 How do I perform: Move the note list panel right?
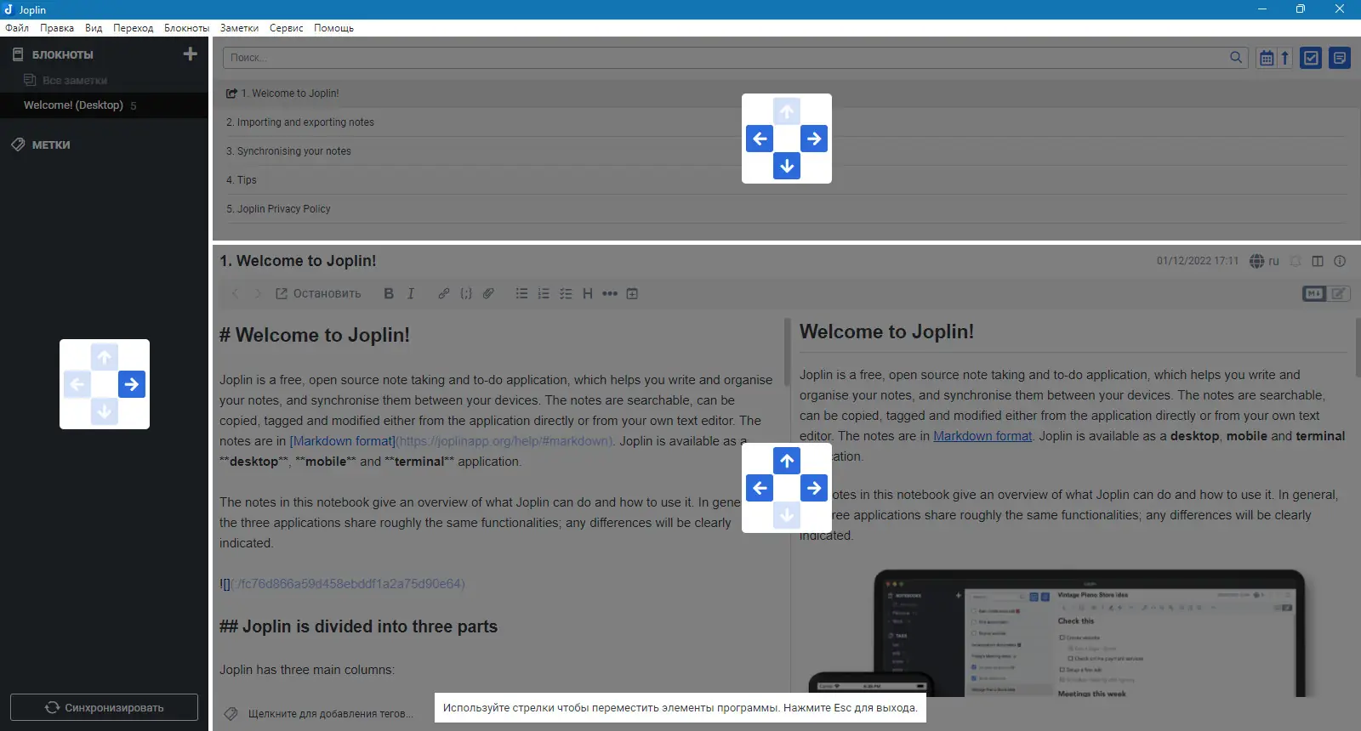(x=814, y=139)
